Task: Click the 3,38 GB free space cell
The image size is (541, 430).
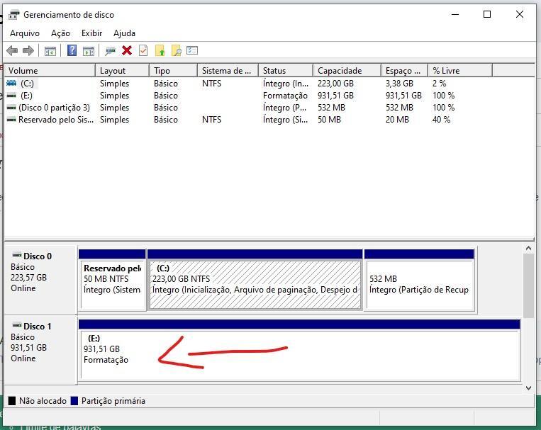Action: click(x=399, y=84)
